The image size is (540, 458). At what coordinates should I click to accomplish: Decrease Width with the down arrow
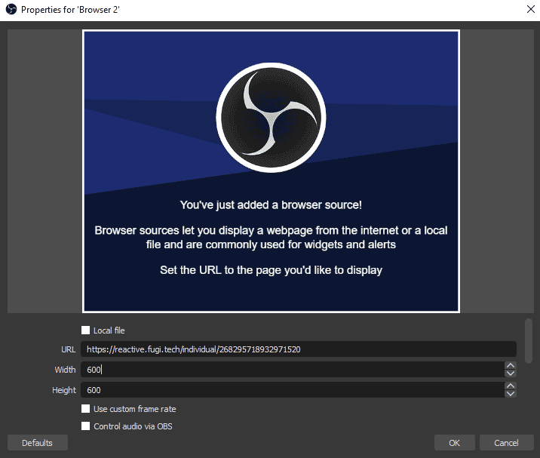[511, 373]
